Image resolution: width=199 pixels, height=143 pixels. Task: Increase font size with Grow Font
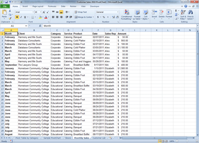(44, 12)
